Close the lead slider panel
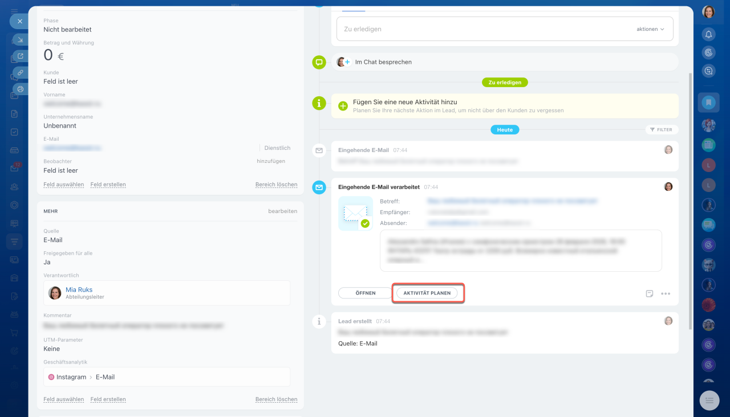 (19, 21)
